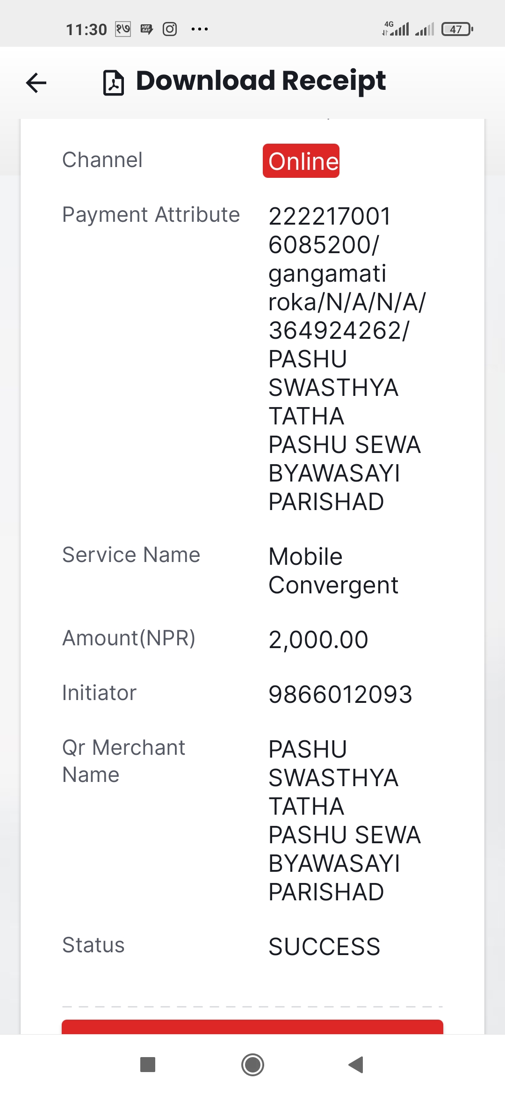Screen dimensions: 505x1095
Task: Tap the red button at bottom of receipt
Action: coord(252,1027)
